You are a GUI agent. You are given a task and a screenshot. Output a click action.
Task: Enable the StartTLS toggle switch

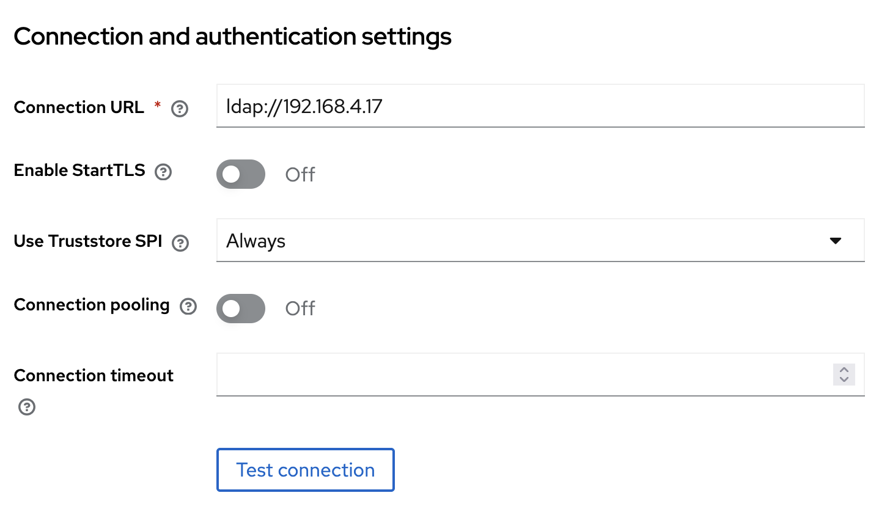coord(241,174)
